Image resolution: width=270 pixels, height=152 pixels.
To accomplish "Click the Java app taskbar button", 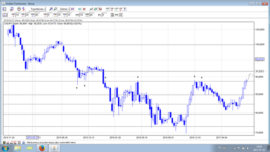I will (x=54, y=148).
